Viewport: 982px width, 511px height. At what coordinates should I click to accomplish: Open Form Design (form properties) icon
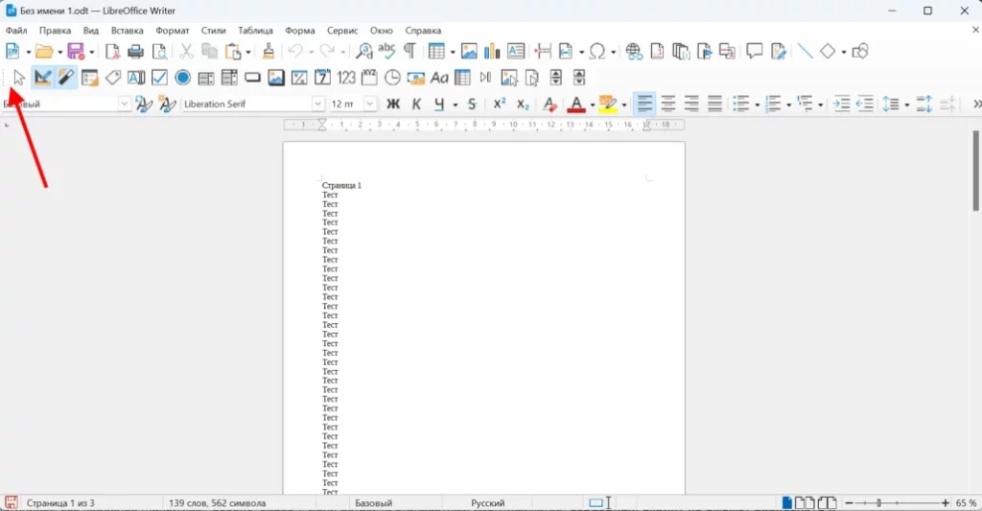tap(89, 78)
